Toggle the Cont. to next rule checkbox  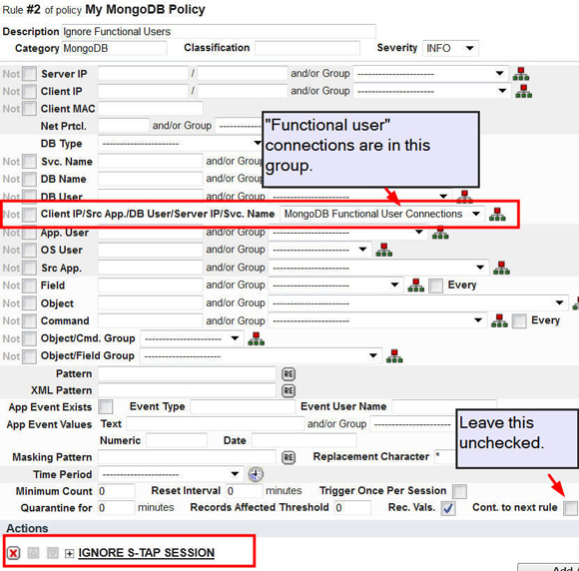pos(570,508)
